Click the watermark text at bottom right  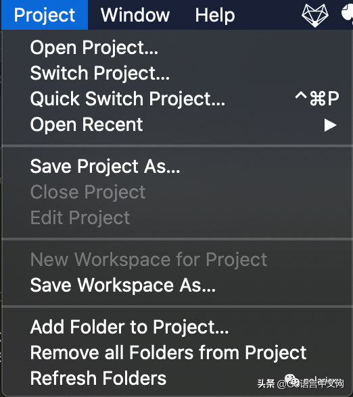[301, 383]
